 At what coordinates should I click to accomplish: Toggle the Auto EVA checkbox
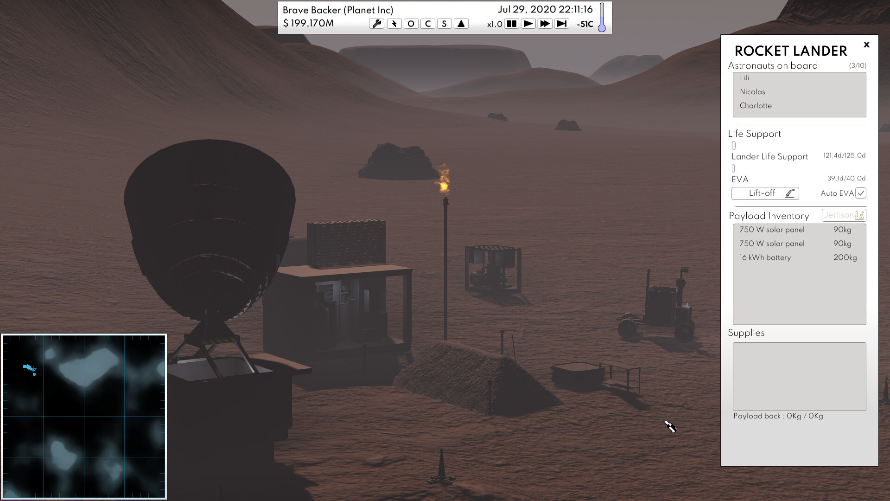coord(860,193)
